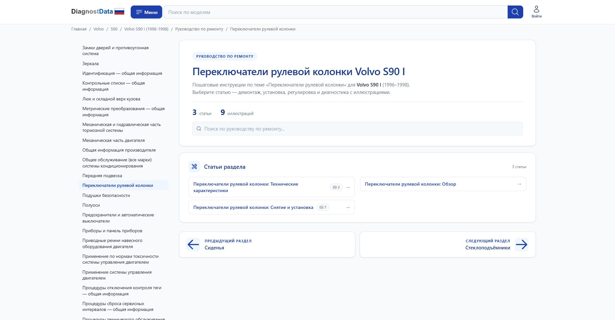Open Применение системы управления двигателем

point(124,275)
